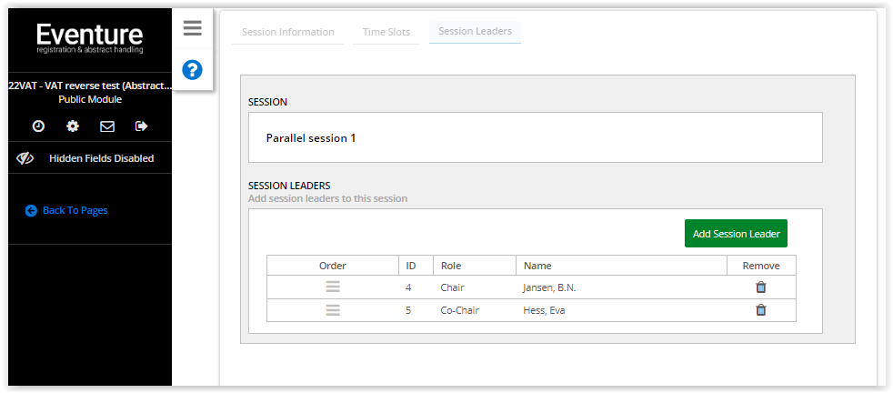The image size is (893, 393).
Task: Select the Session Leaders tab
Action: (475, 32)
